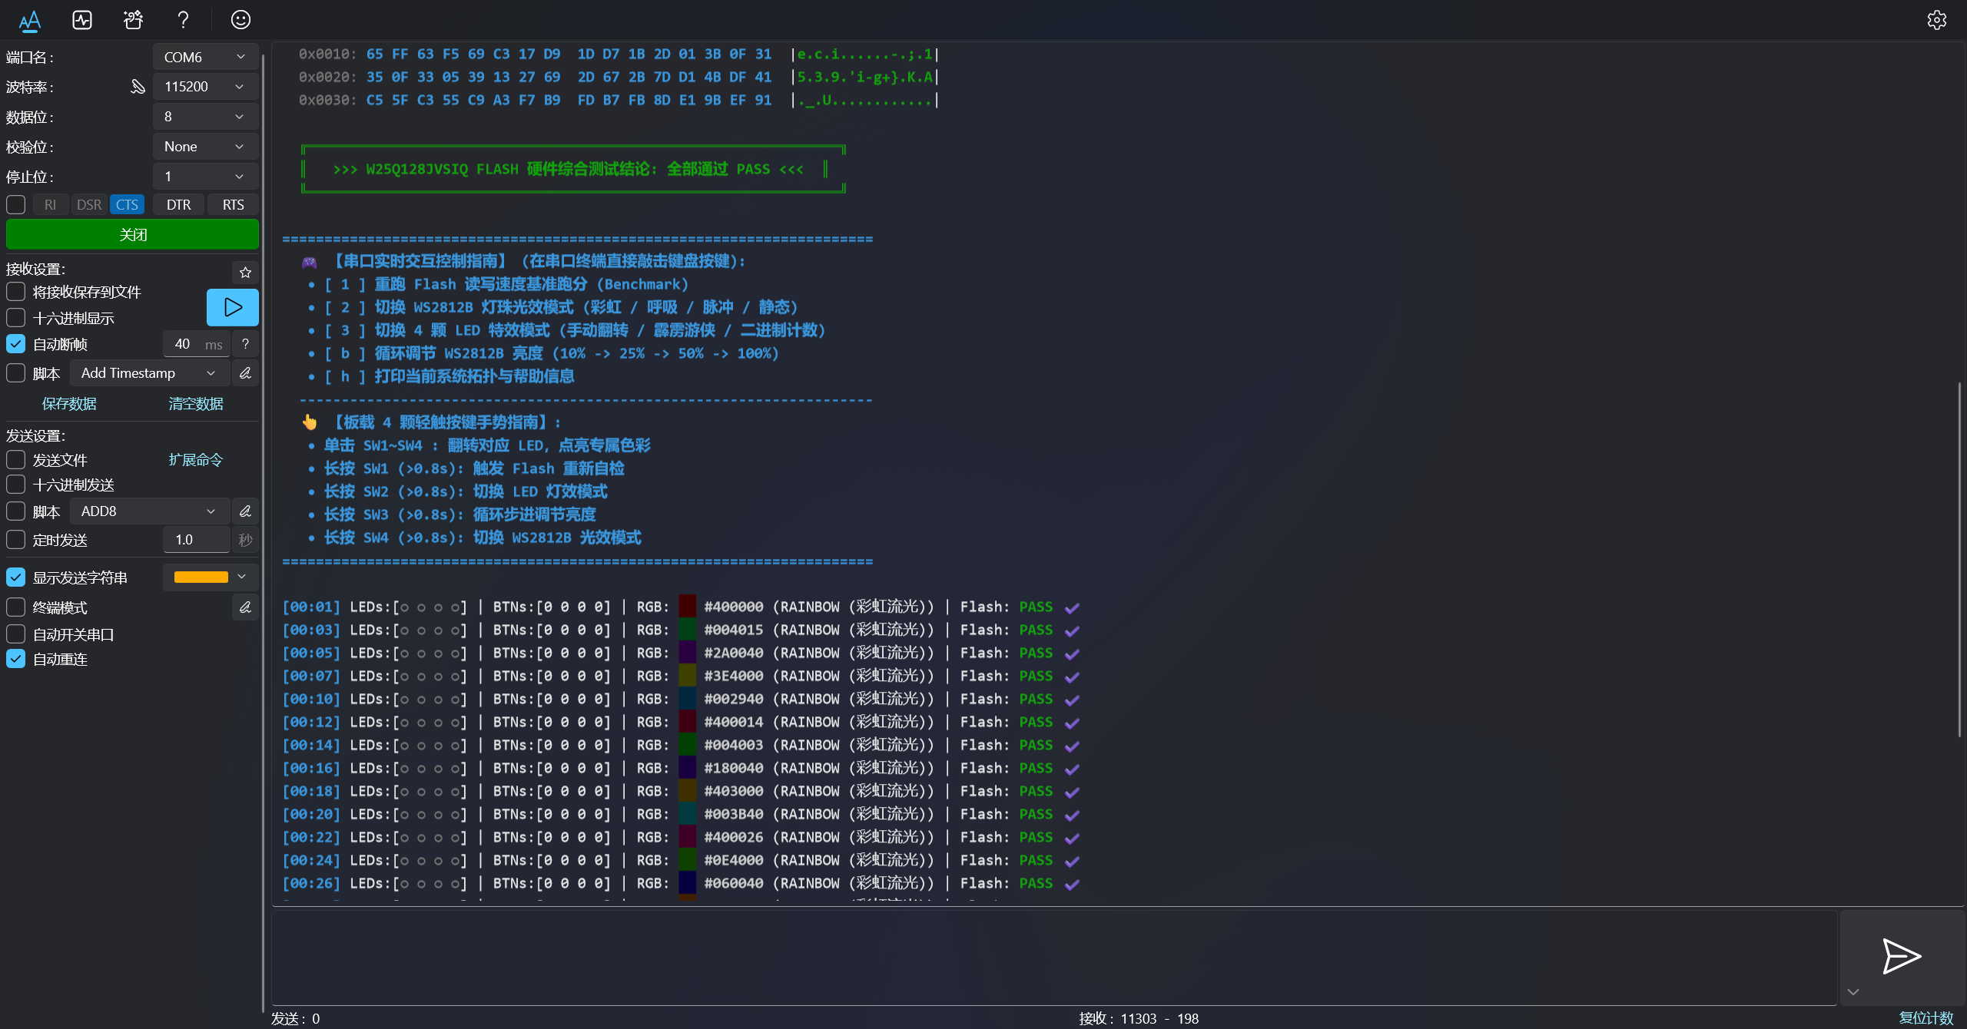The image size is (1967, 1029).
Task: Click the star favorite icon beside 接收设置
Action: pos(245,272)
